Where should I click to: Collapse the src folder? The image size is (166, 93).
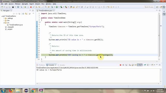(4, 23)
